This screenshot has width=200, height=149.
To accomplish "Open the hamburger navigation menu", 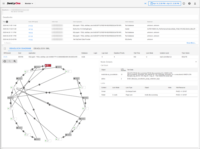I will coord(4,3).
